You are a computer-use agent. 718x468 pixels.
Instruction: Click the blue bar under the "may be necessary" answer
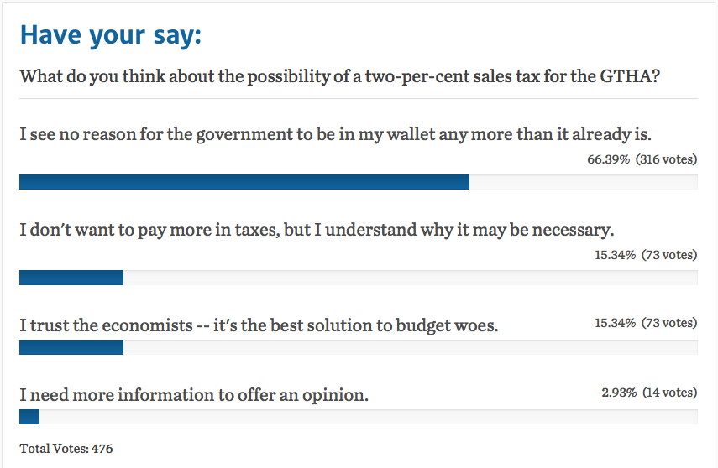click(x=71, y=278)
